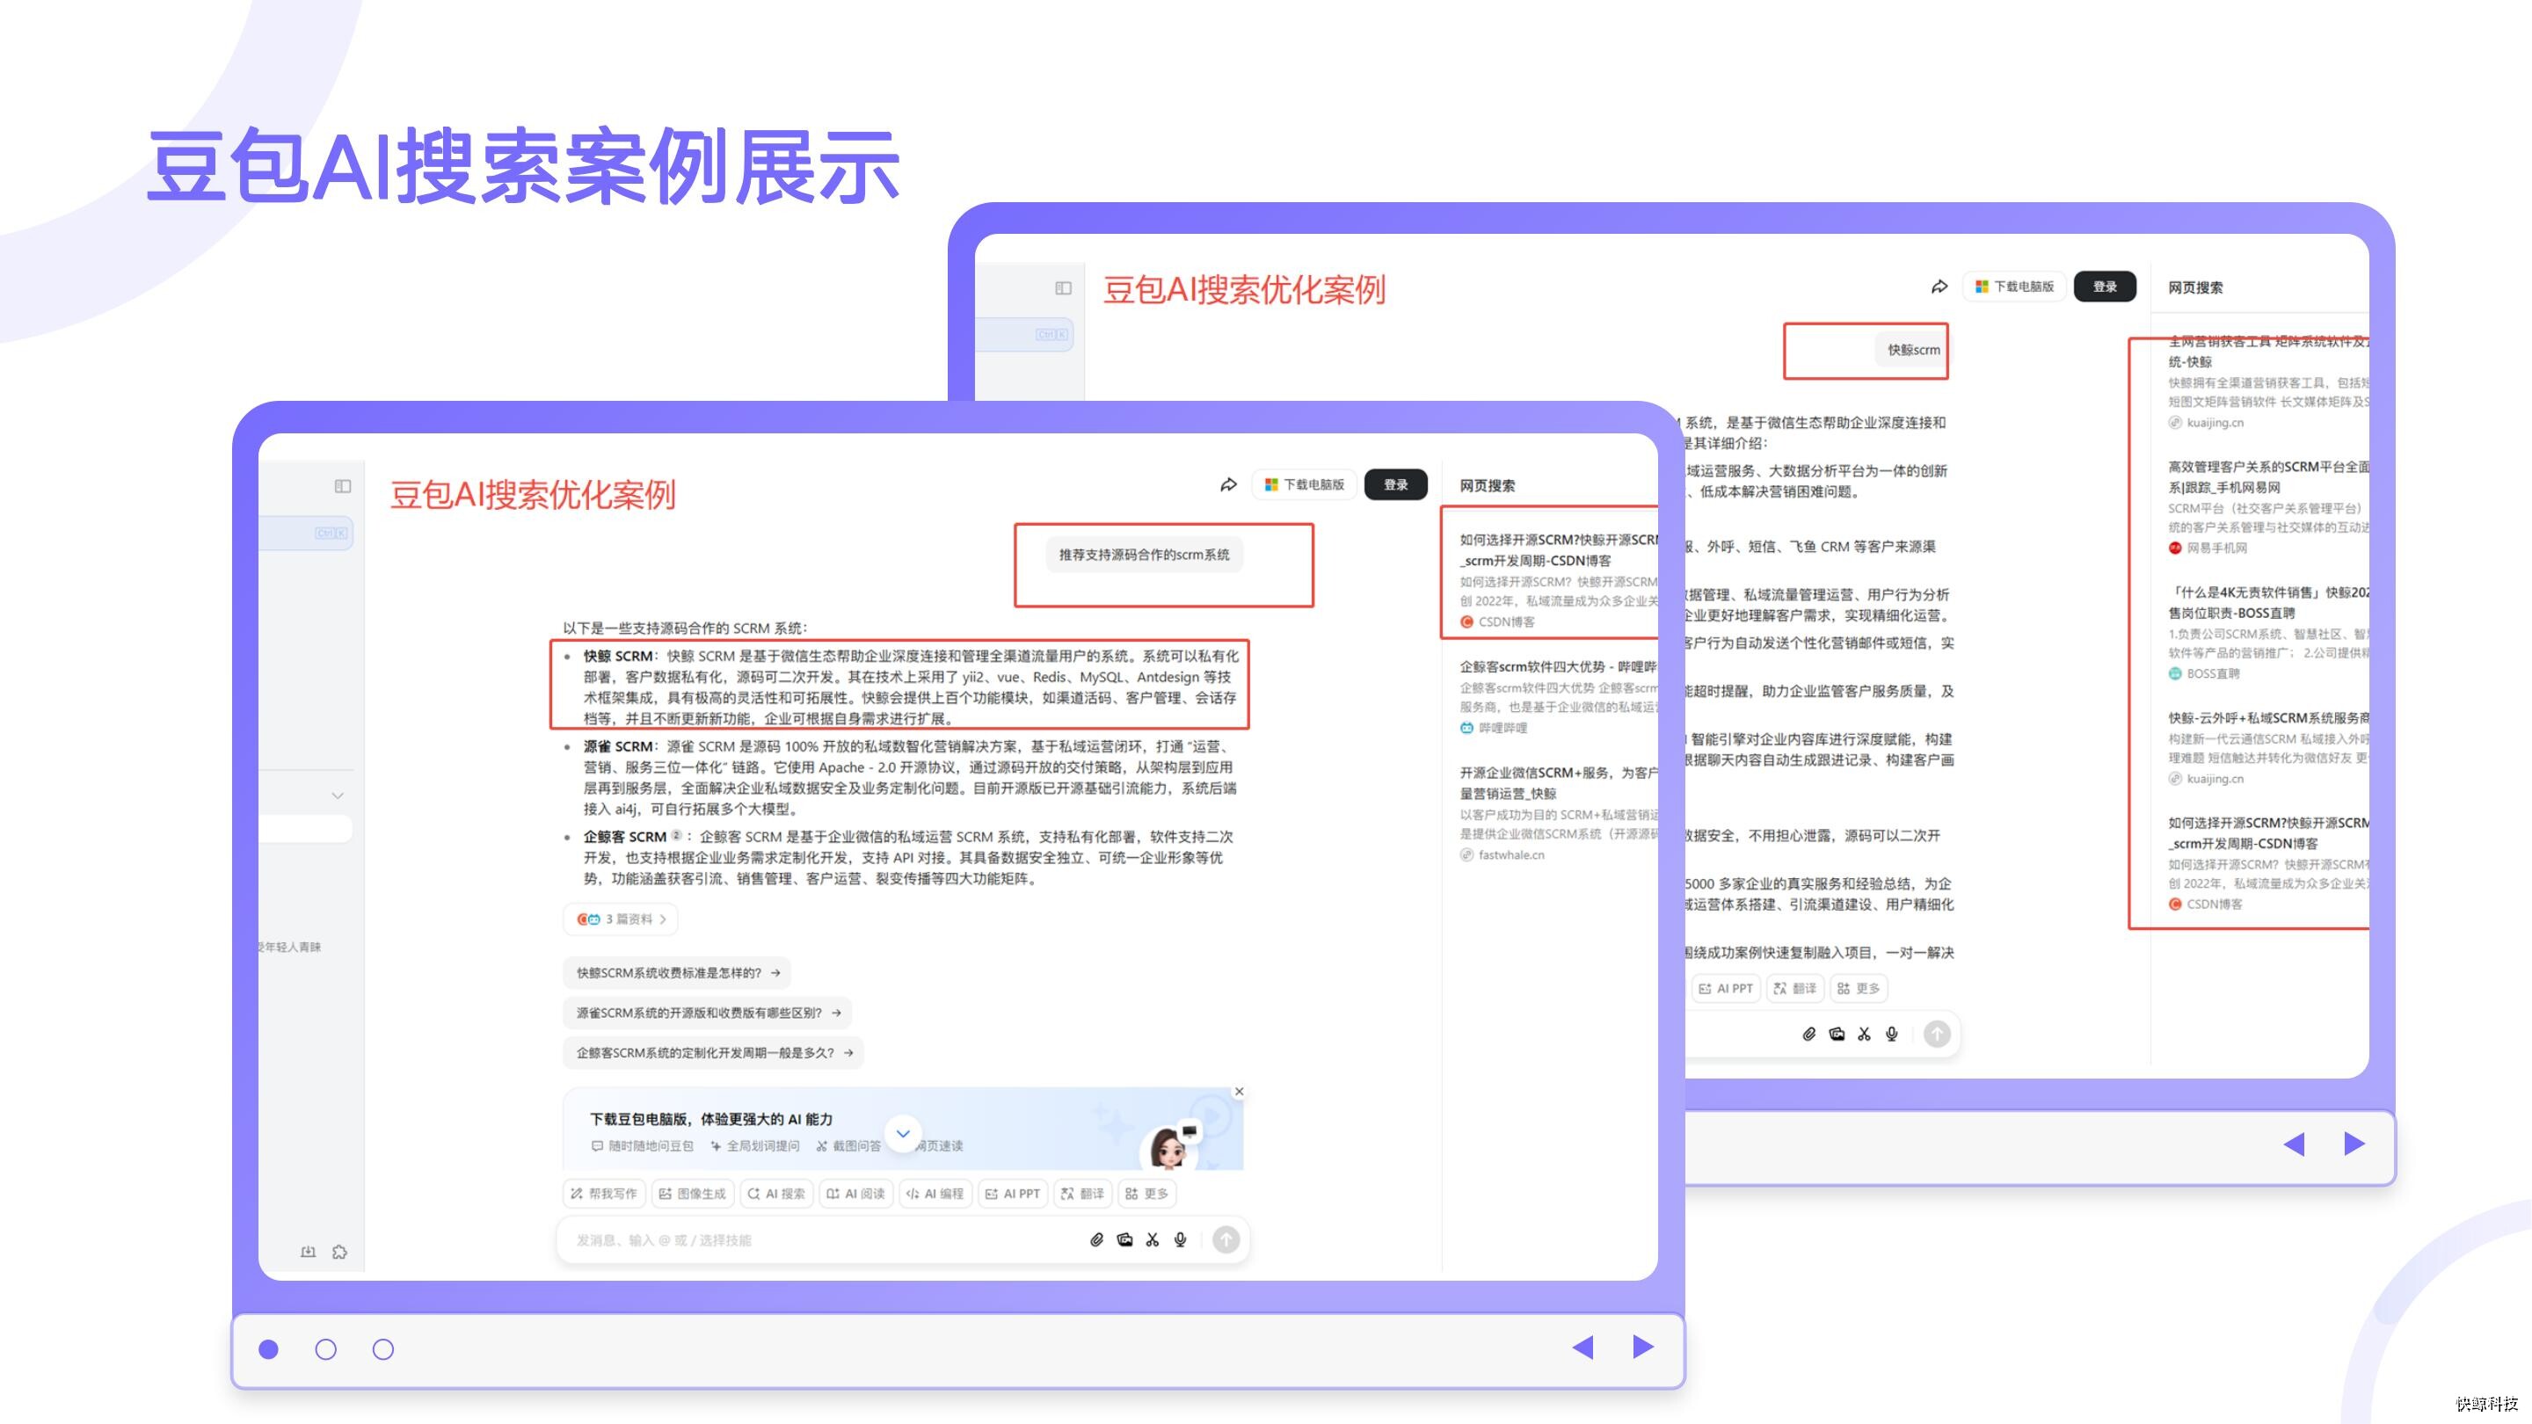The height and width of the screenshot is (1424, 2532).
Task: Click 下载电脑版 in the front frame
Action: 1305,484
